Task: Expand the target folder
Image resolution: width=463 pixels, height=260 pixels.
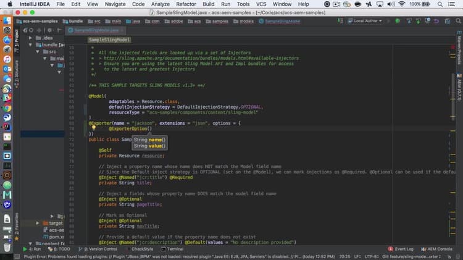Action: click(x=38, y=223)
